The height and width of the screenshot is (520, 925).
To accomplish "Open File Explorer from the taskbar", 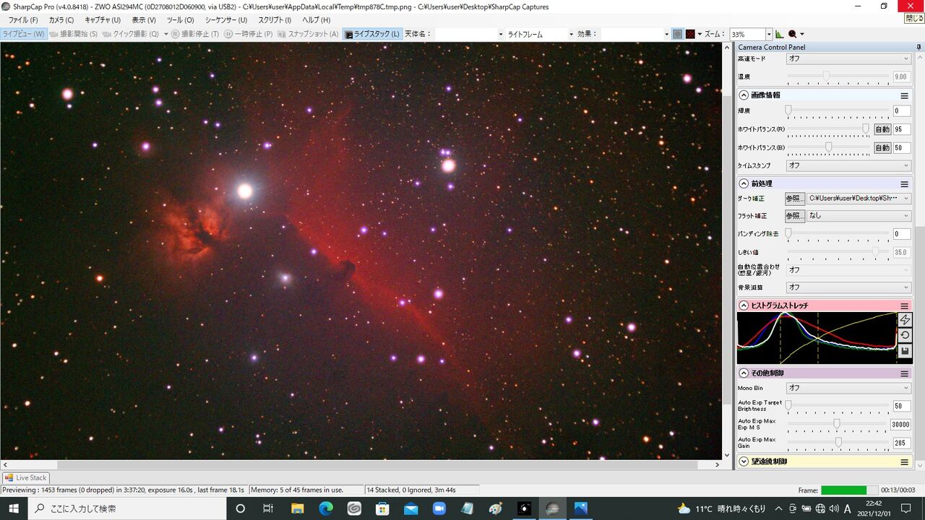I will [297, 508].
